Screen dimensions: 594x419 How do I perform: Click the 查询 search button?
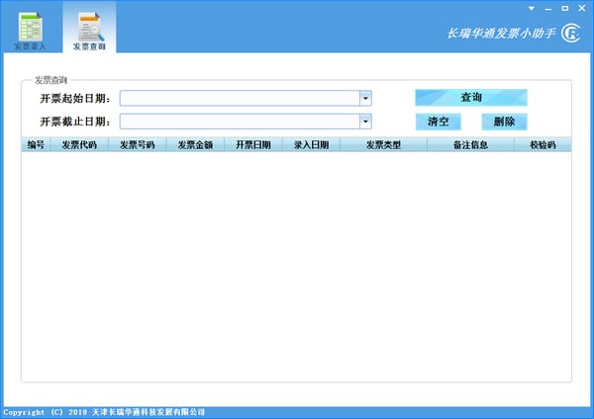click(x=471, y=98)
